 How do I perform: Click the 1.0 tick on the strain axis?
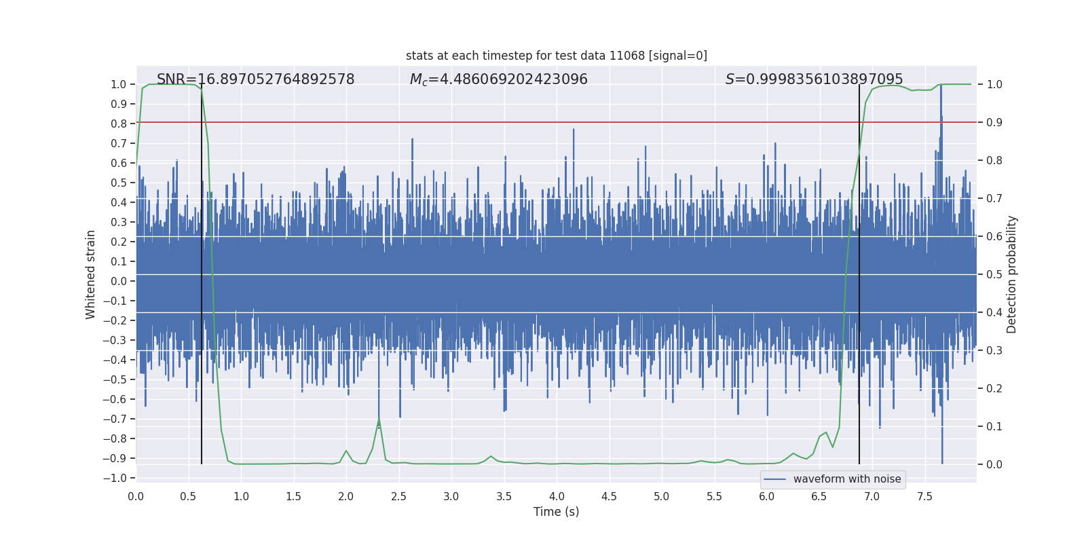click(x=118, y=84)
